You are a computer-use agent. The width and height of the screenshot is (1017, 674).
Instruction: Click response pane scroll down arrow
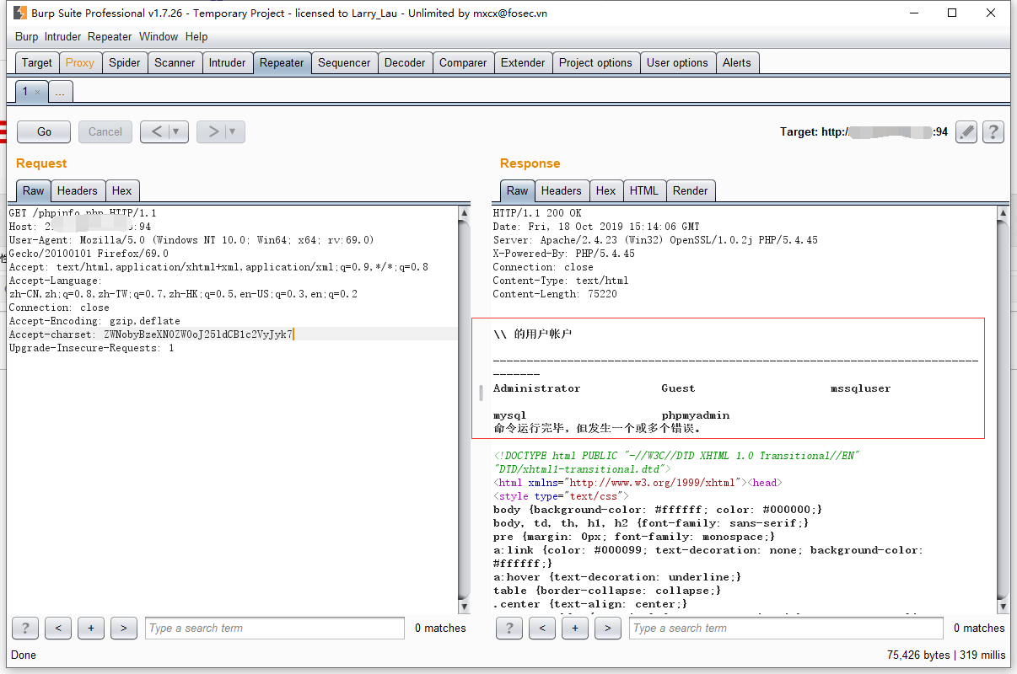tap(1003, 607)
